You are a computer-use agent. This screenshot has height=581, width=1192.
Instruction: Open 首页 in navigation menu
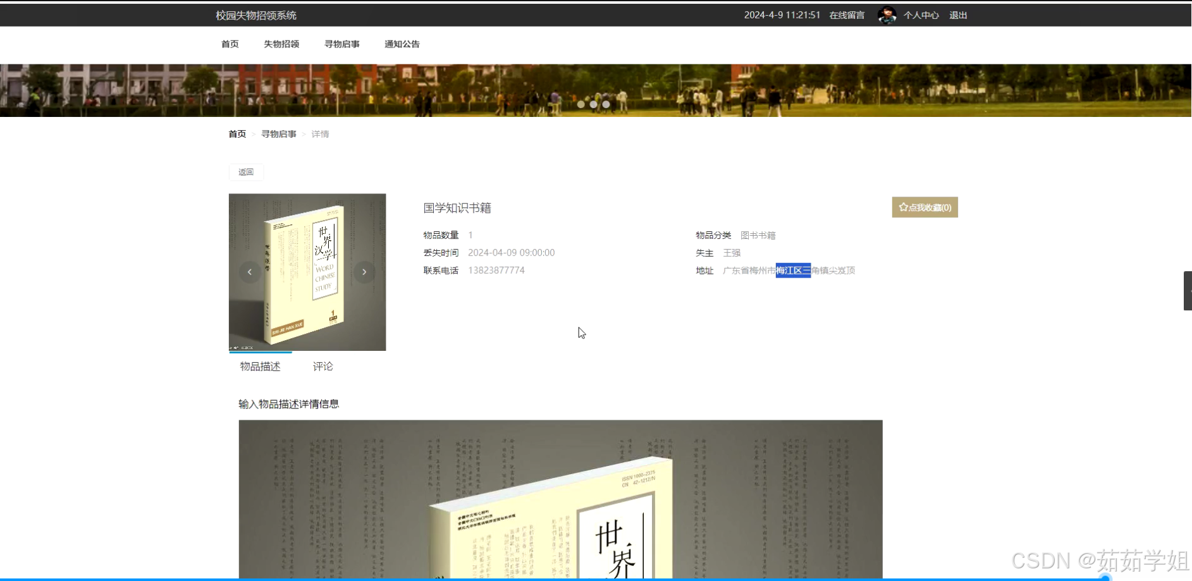230,44
